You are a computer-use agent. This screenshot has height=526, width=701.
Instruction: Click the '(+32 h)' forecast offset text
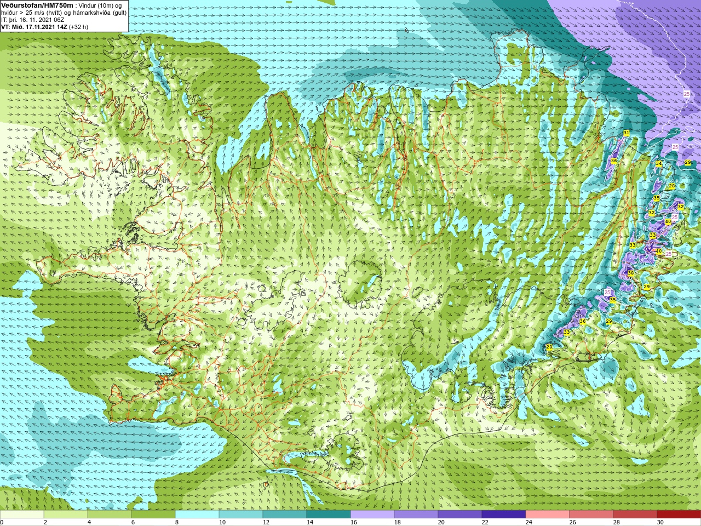78,27
